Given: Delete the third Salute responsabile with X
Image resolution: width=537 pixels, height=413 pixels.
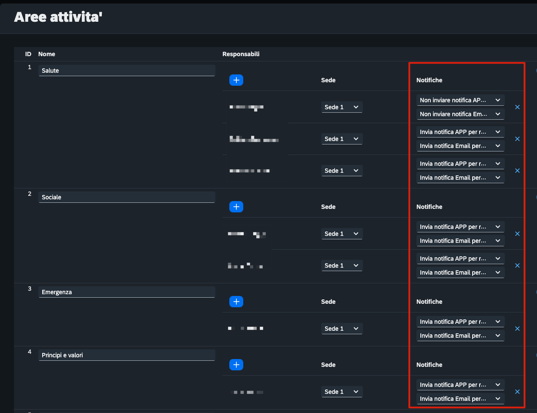Looking at the screenshot, I should click(x=517, y=171).
